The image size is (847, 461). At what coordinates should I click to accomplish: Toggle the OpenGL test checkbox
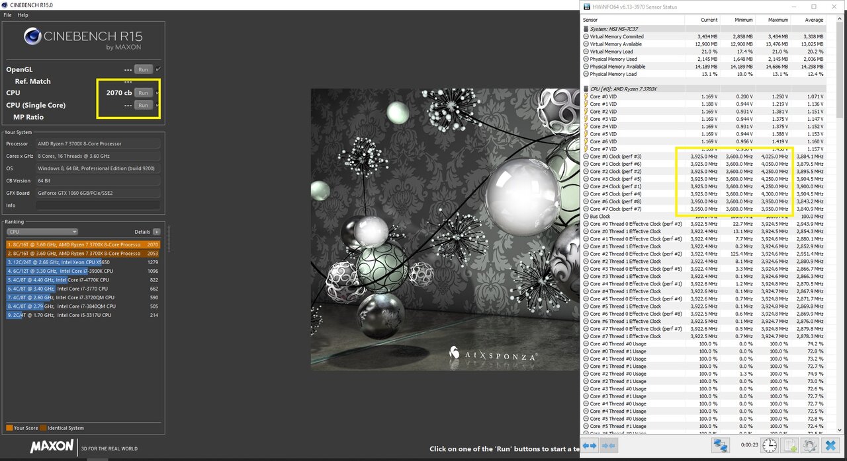(158, 69)
